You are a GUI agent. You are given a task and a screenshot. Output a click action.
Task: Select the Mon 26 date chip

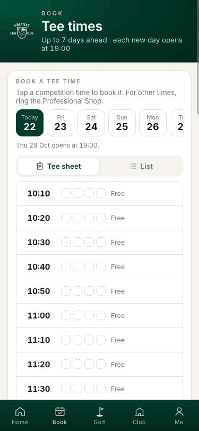153,123
